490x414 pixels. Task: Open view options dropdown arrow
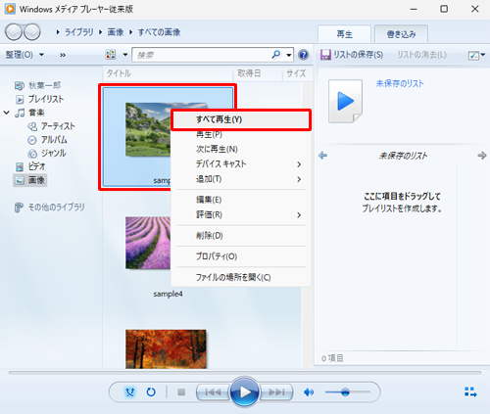click(x=125, y=55)
